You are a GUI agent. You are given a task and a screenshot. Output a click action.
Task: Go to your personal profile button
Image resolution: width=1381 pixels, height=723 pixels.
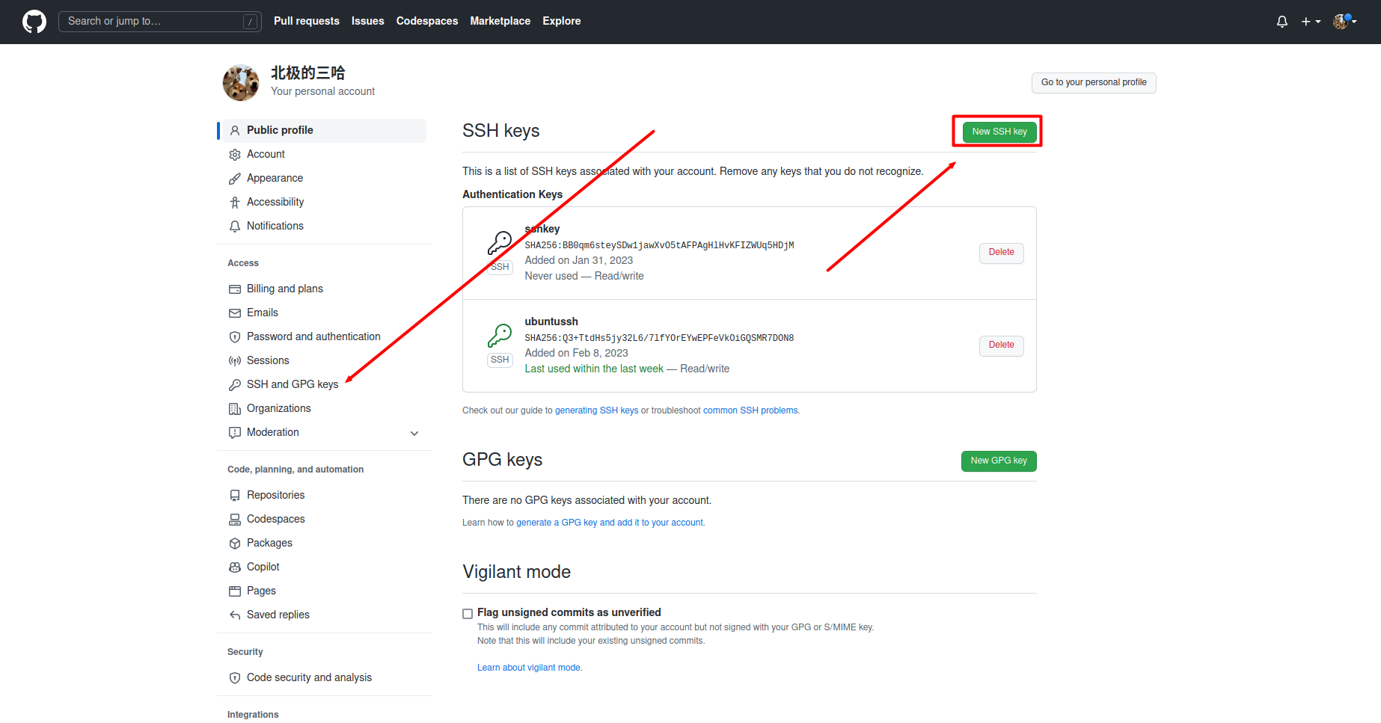[x=1094, y=83]
